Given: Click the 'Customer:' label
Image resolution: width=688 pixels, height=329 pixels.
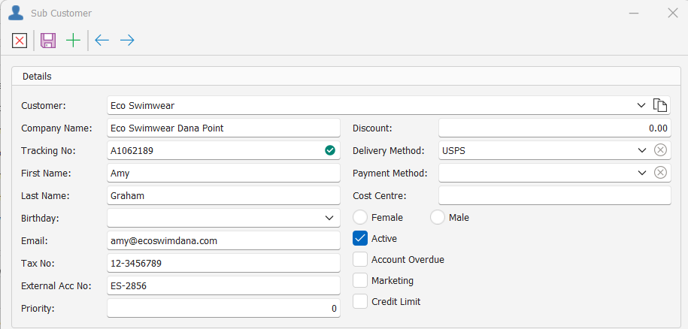Looking at the screenshot, I should [x=44, y=106].
